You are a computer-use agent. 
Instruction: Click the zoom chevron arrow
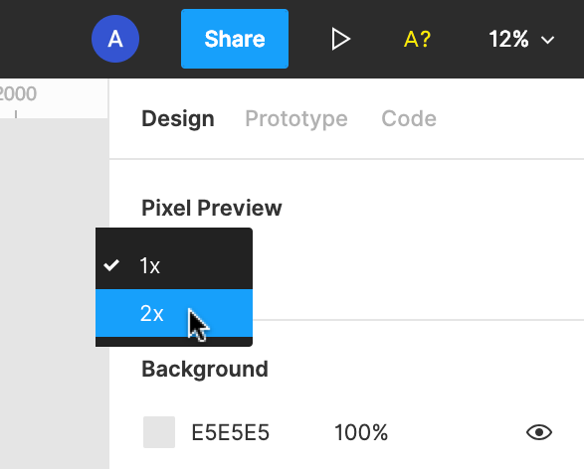pos(547,40)
